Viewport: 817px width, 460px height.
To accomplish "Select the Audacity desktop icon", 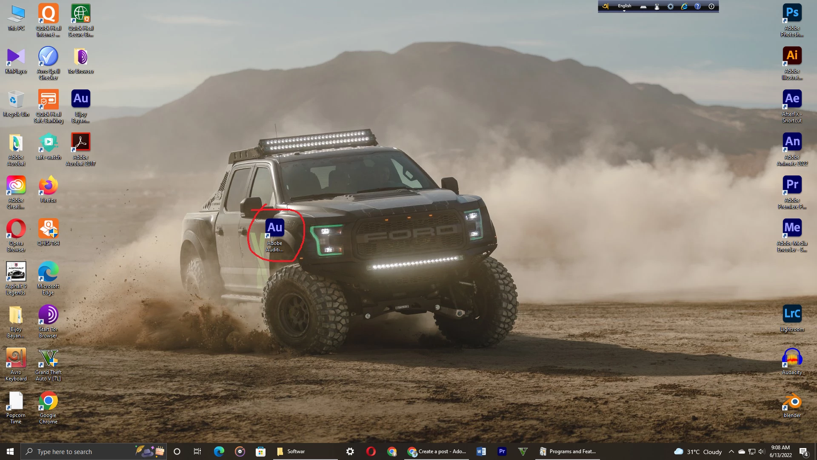I will 792,358.
